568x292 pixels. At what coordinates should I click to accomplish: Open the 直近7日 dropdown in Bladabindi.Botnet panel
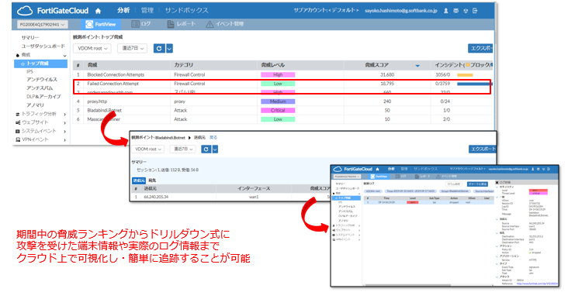point(182,149)
